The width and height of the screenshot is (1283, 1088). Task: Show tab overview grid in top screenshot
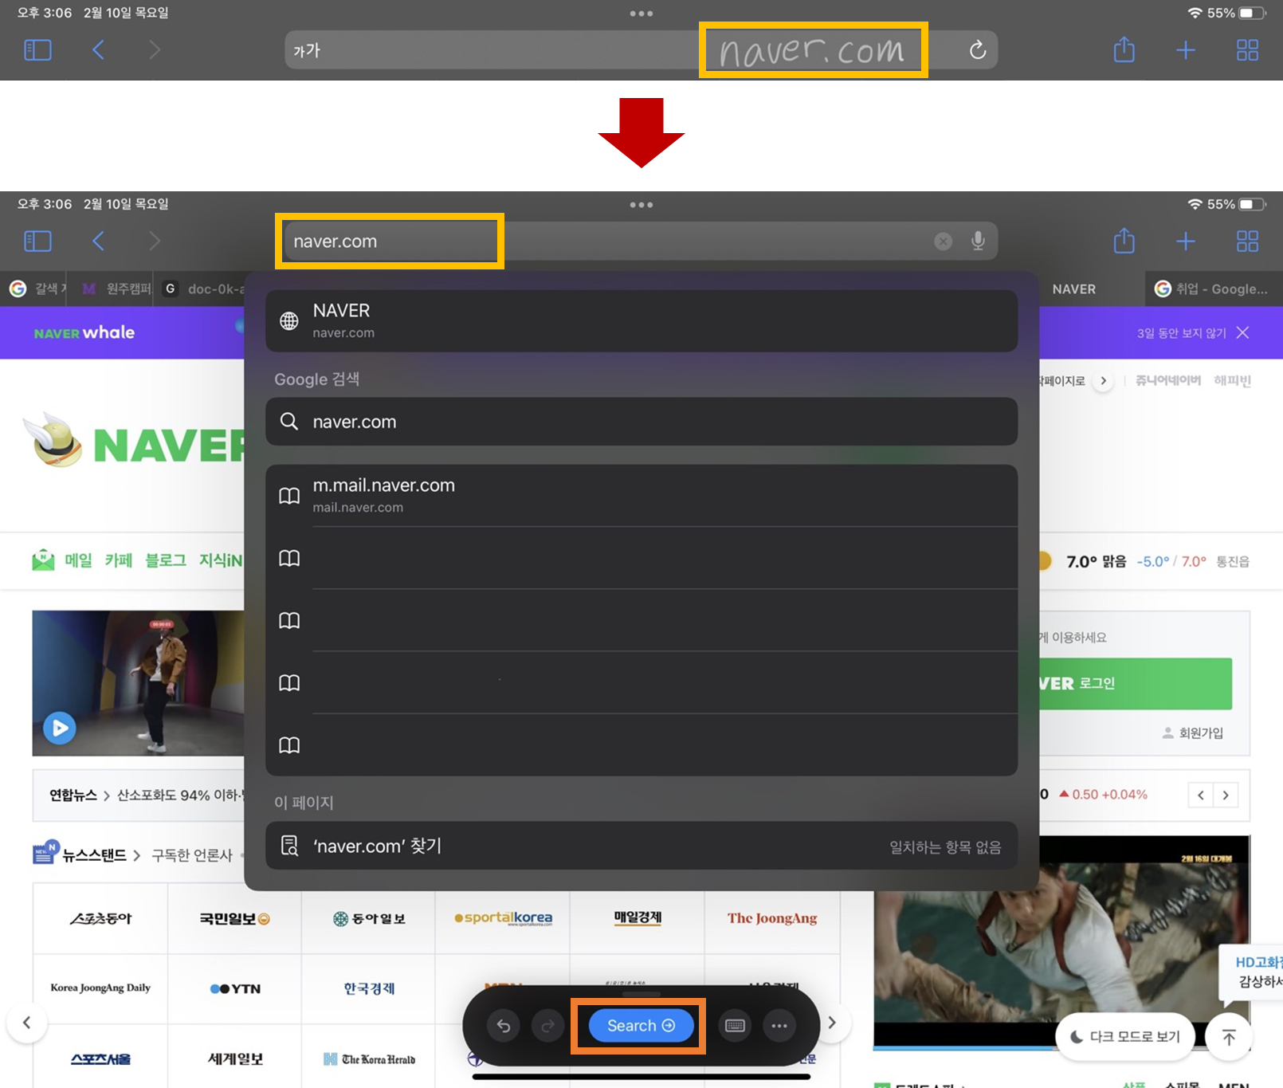(x=1247, y=50)
